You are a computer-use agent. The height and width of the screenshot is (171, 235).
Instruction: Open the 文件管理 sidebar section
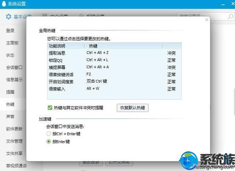click(14, 141)
